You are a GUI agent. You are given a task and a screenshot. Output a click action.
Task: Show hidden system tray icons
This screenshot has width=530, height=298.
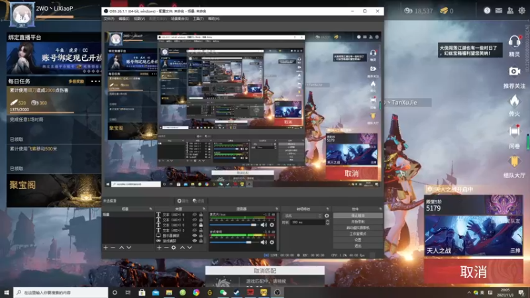pos(469,293)
